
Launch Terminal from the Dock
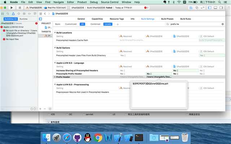click(139, 138)
